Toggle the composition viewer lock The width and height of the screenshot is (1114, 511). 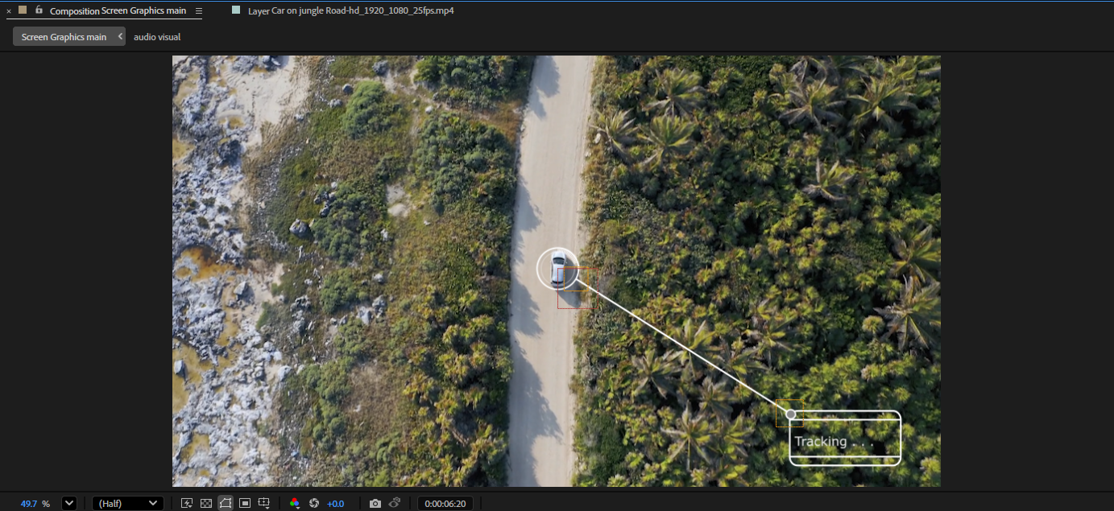(x=39, y=10)
